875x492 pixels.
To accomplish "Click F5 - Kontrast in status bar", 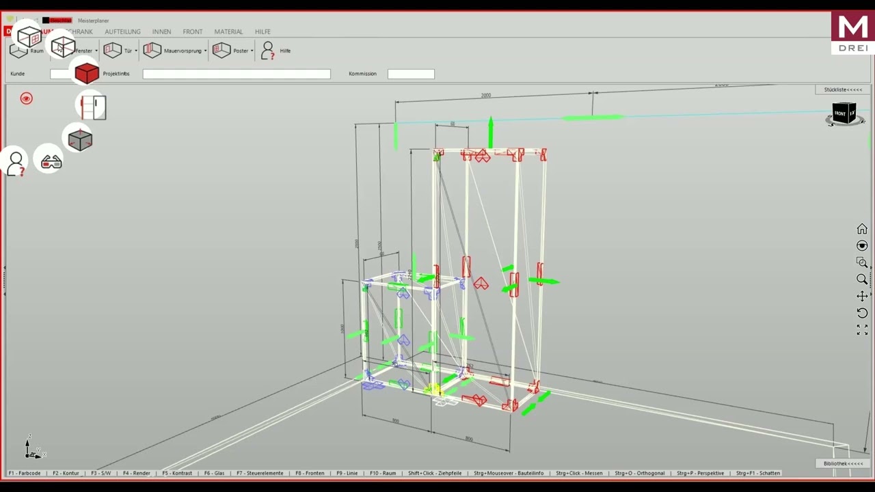I will [177, 473].
